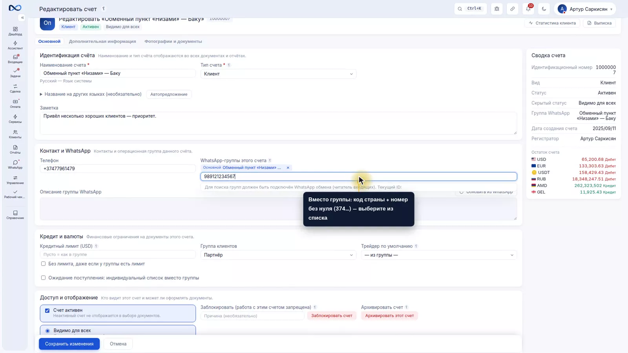Open Справочник in the sidebar
The height and width of the screenshot is (353, 628).
point(15,215)
